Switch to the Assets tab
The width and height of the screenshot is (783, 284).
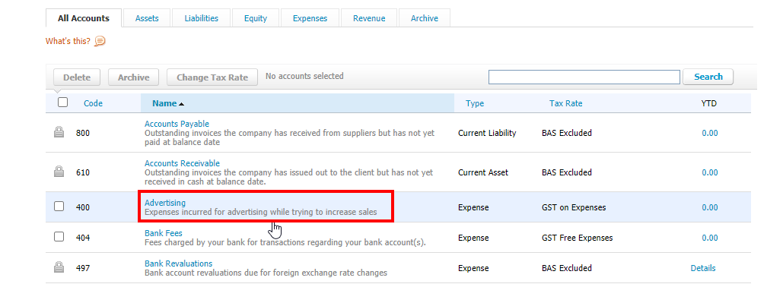click(147, 18)
